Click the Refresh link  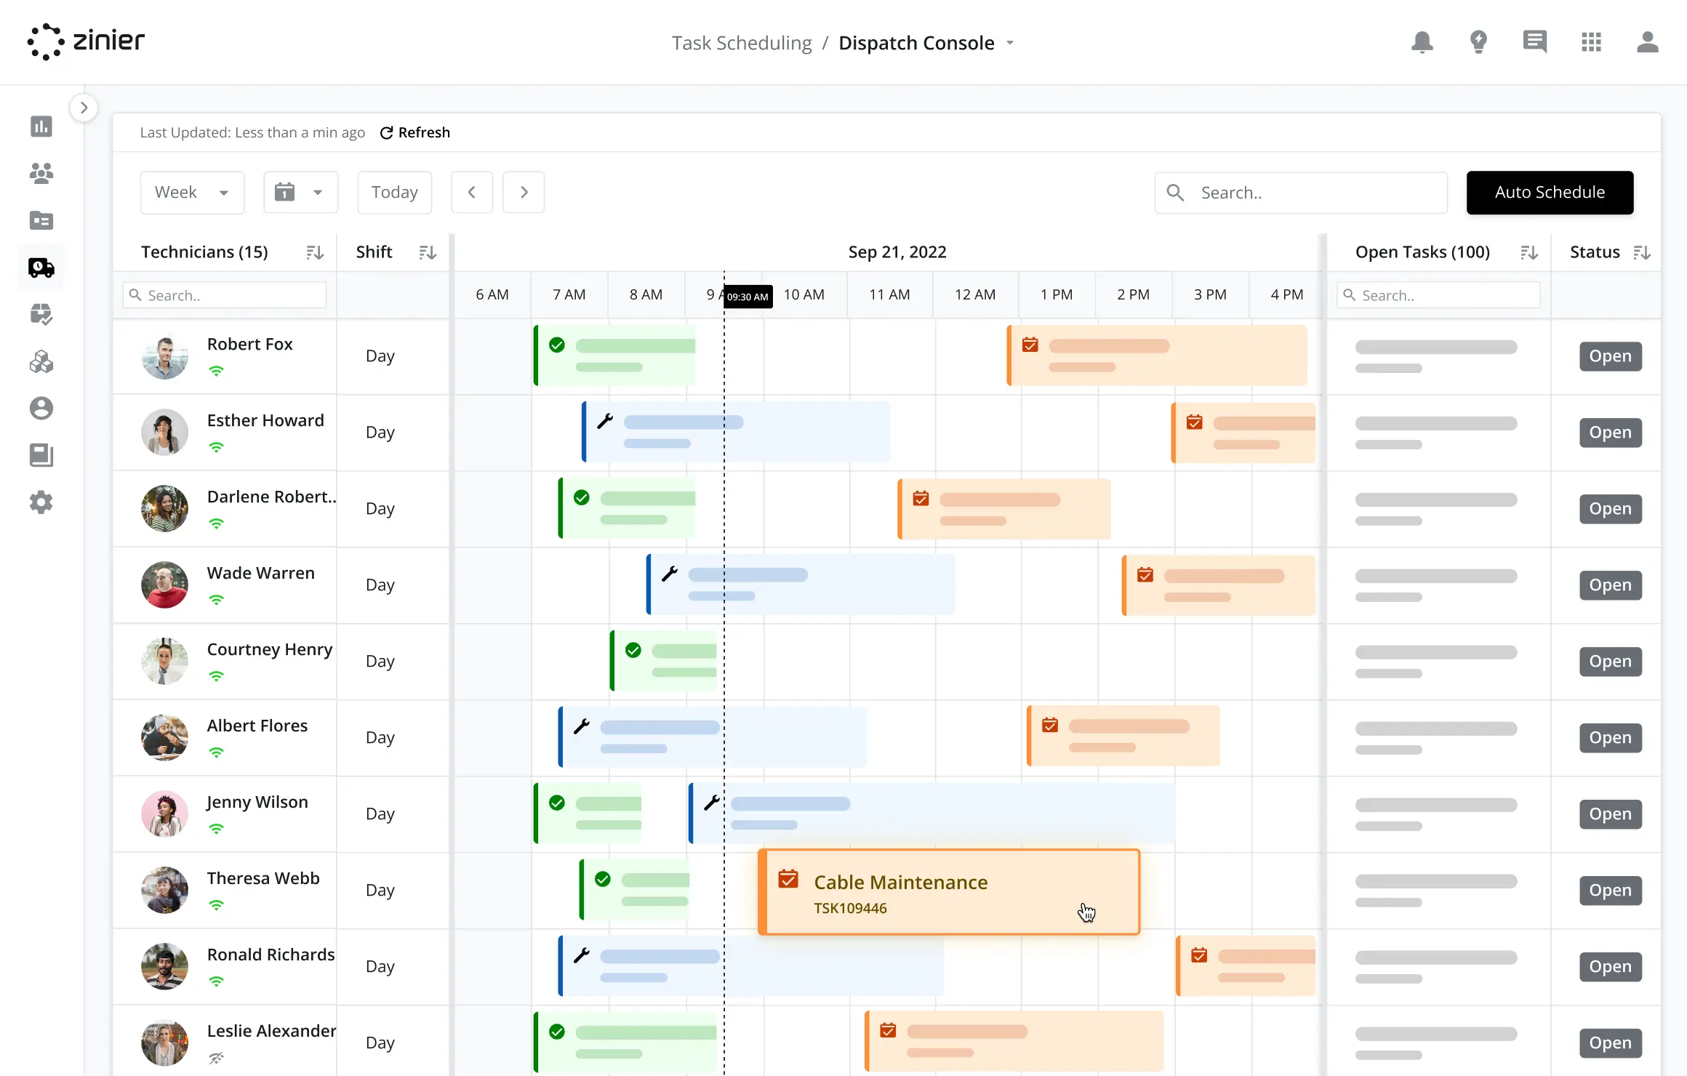pyautogui.click(x=415, y=132)
